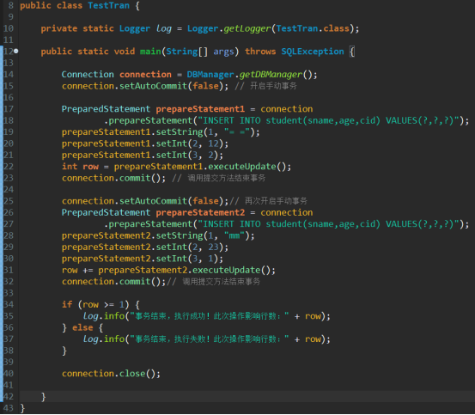Click the args parameter on line 12

(x=223, y=52)
